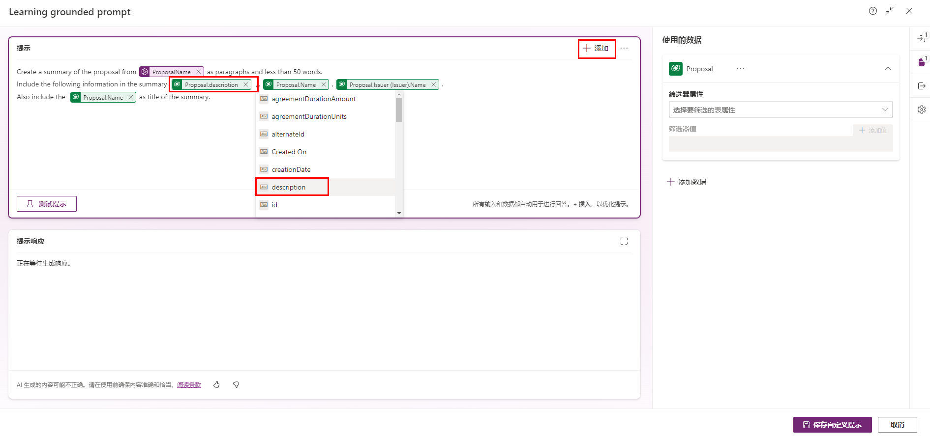Click the 添加 button in prompt header
The height and width of the screenshot is (439, 930).
coord(596,48)
